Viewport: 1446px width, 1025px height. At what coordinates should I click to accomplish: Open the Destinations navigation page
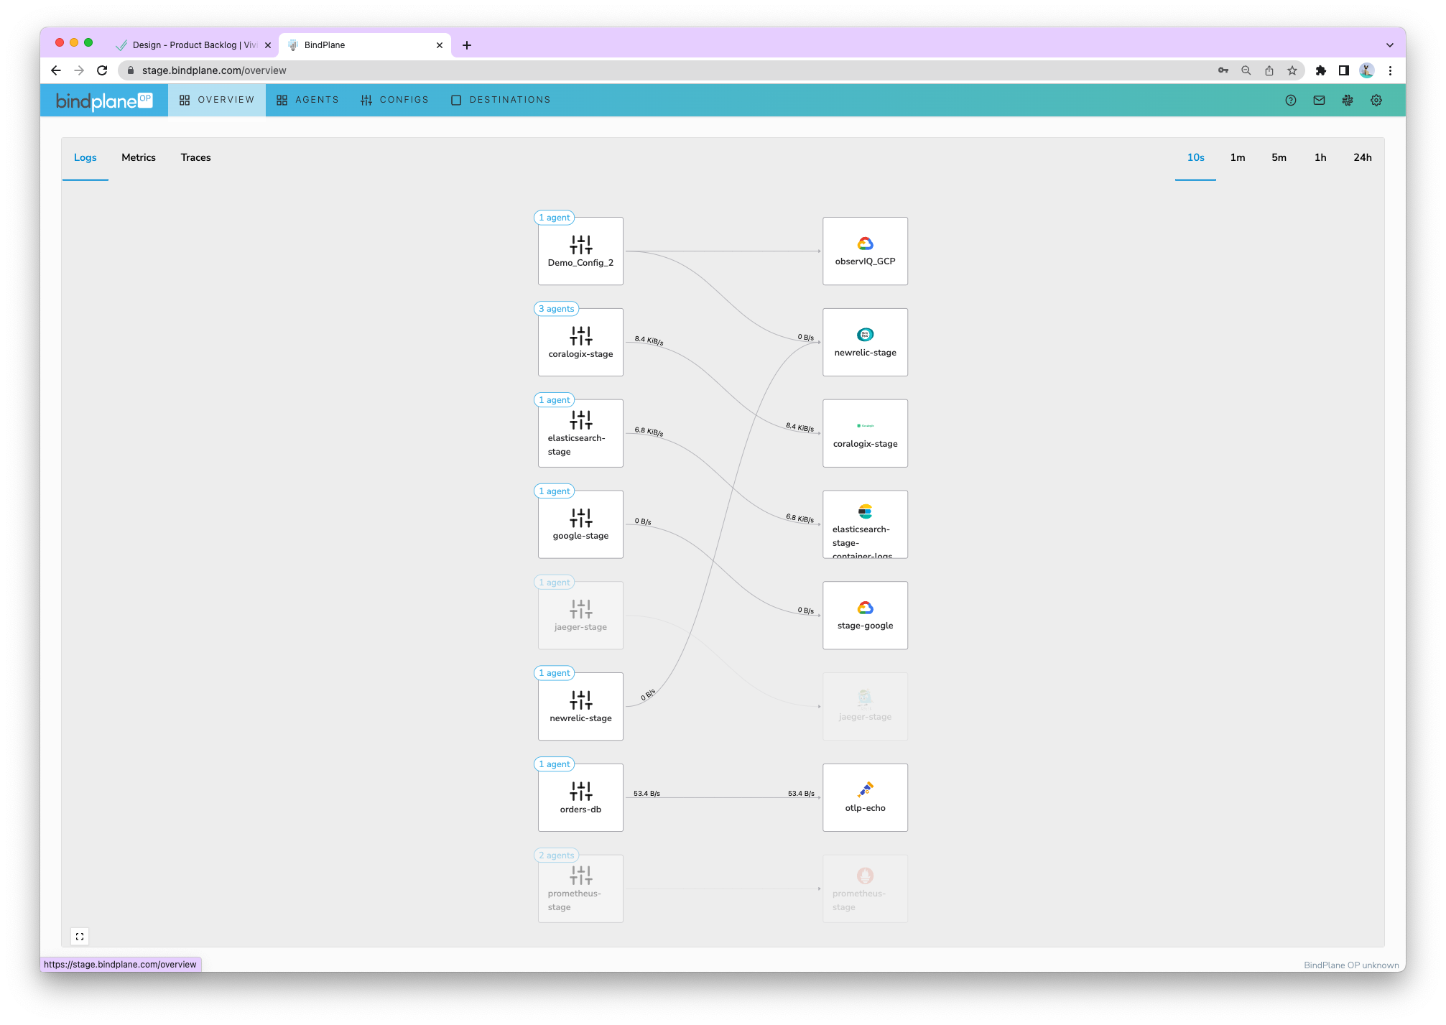(x=501, y=100)
